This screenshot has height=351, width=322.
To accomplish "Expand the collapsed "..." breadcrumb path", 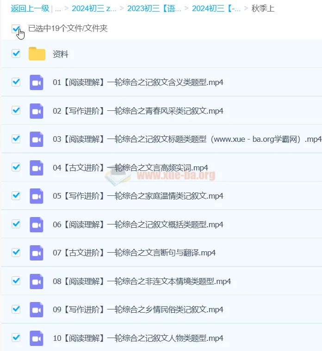I will coord(58,8).
